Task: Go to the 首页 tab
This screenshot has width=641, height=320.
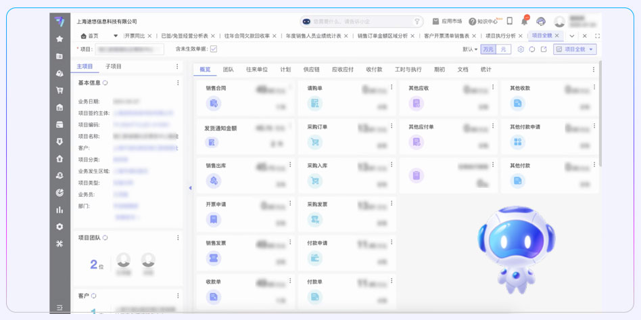Action: pos(91,36)
